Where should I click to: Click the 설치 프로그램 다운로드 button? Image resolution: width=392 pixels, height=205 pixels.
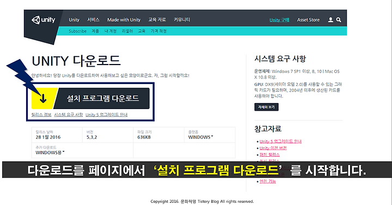[90, 98]
